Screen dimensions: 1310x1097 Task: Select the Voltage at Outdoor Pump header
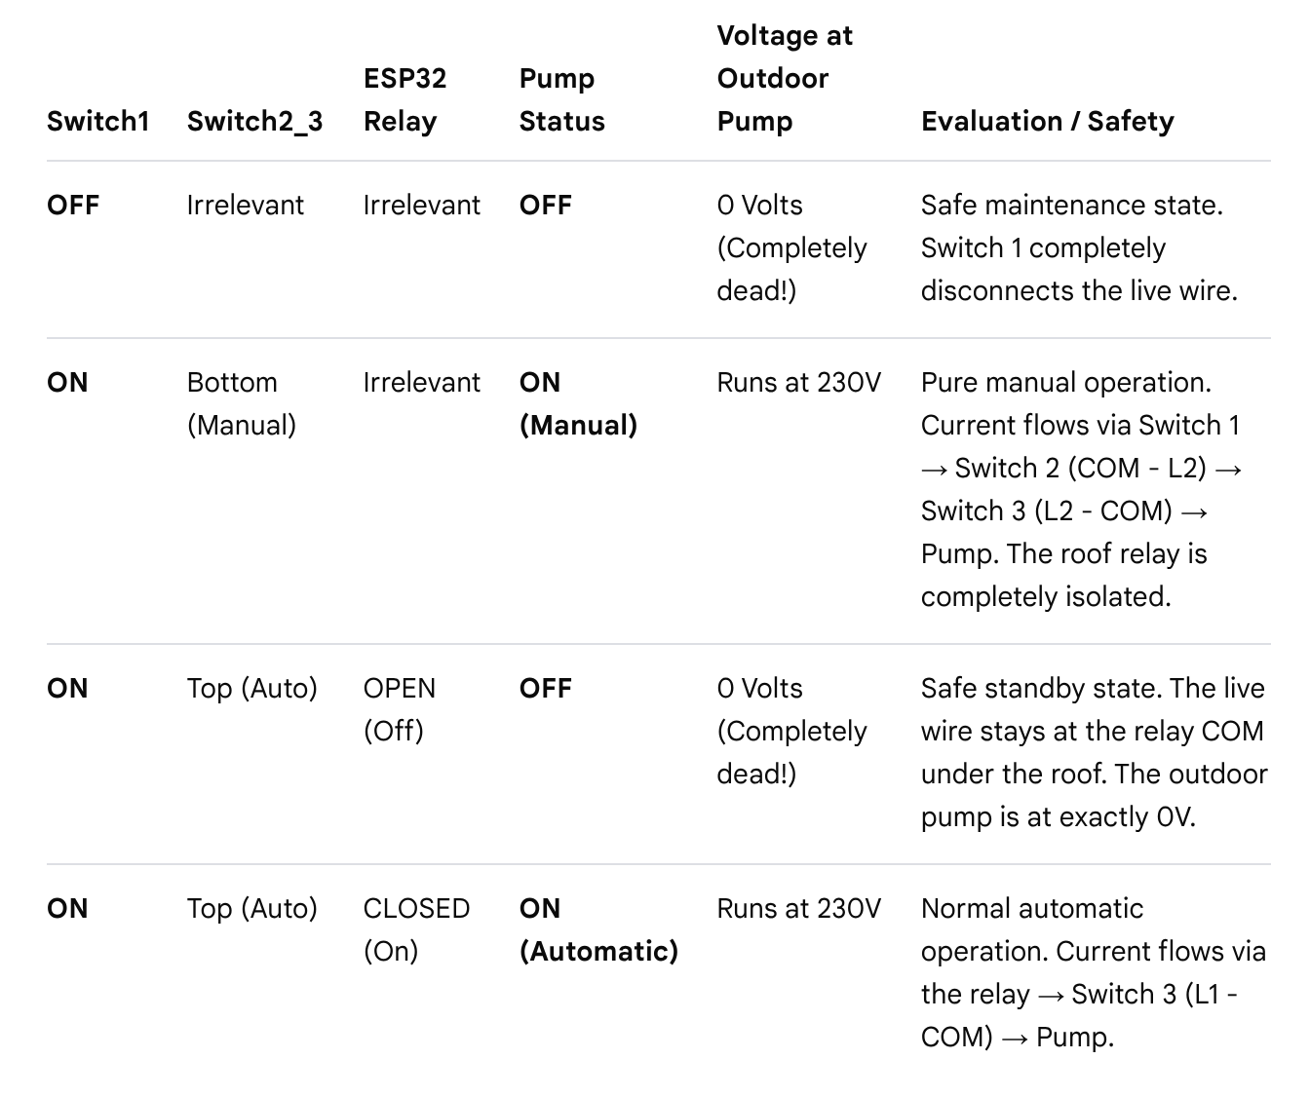pos(785,79)
